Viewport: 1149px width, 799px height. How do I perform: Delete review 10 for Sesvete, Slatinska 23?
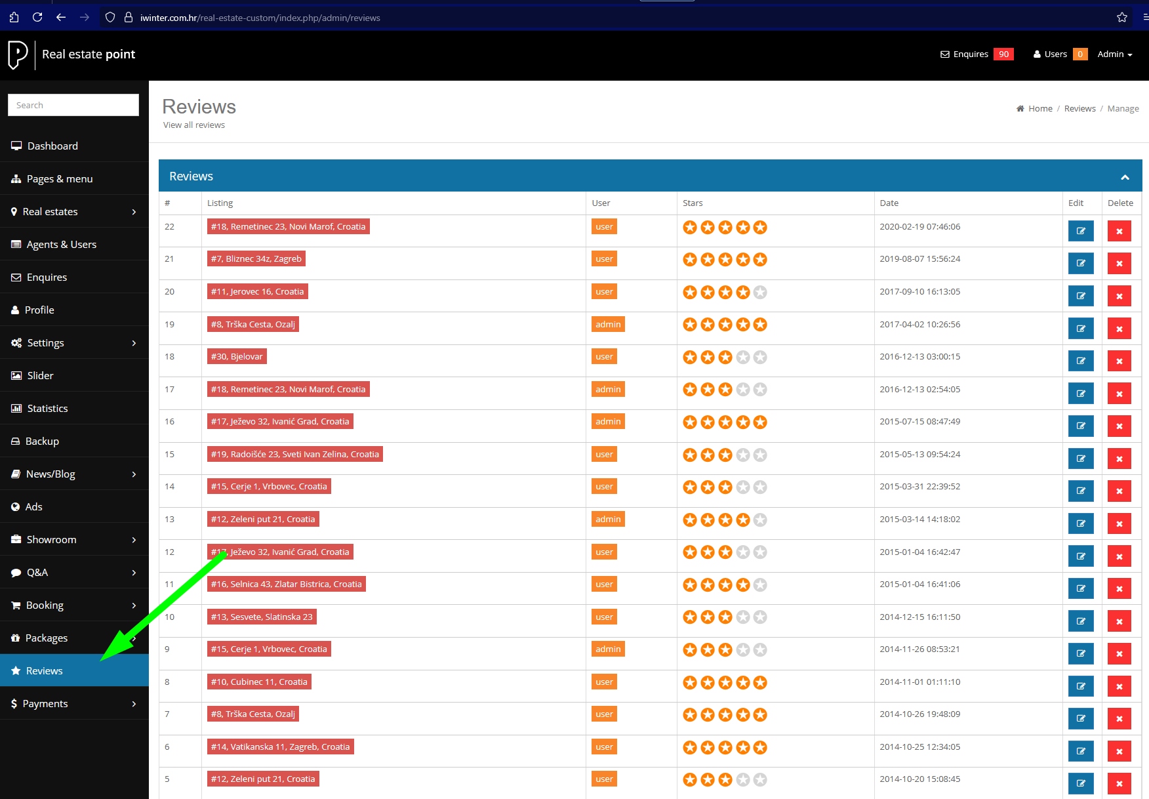pos(1119,621)
